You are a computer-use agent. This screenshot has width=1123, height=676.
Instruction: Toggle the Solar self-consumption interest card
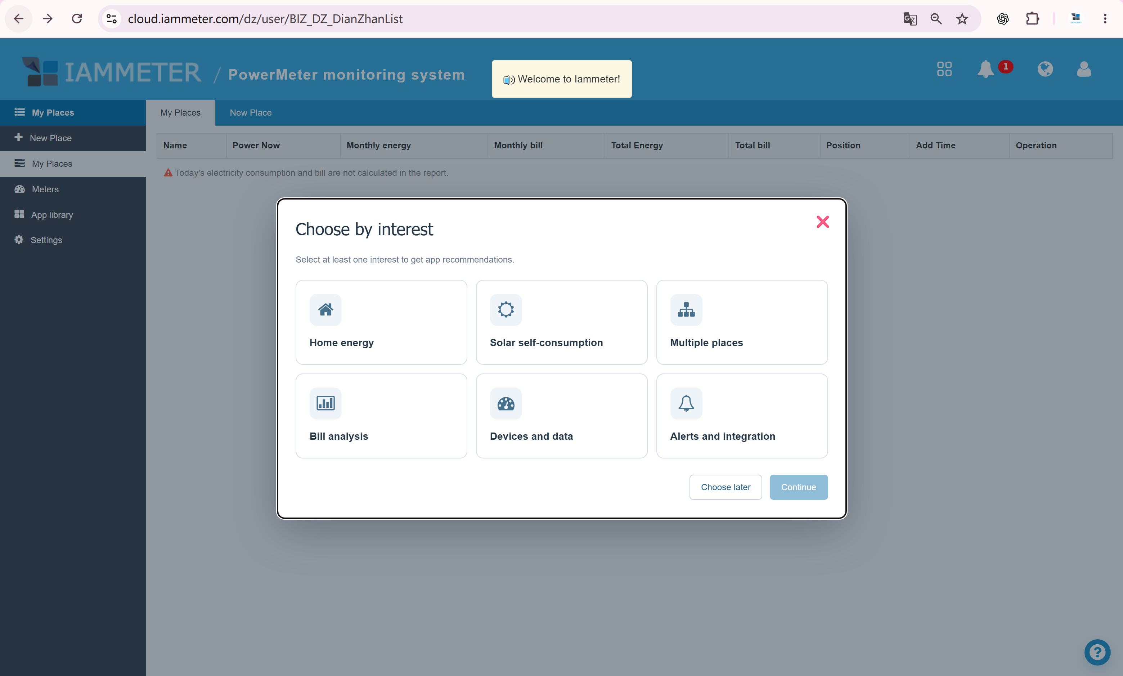pos(562,322)
